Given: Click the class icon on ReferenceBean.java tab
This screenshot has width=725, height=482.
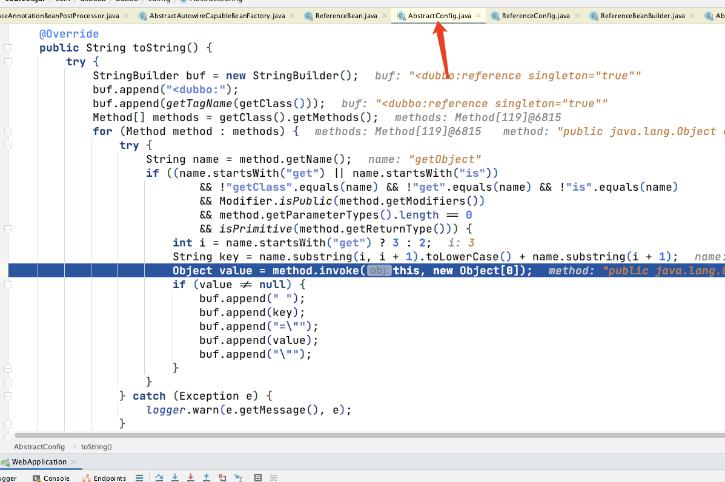Looking at the screenshot, I should coord(308,16).
